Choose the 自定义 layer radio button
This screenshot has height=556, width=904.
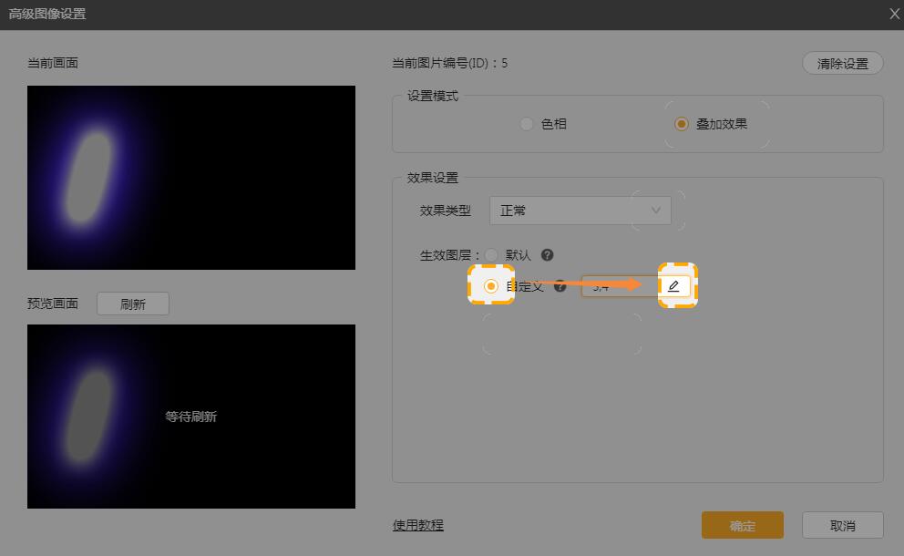[491, 286]
